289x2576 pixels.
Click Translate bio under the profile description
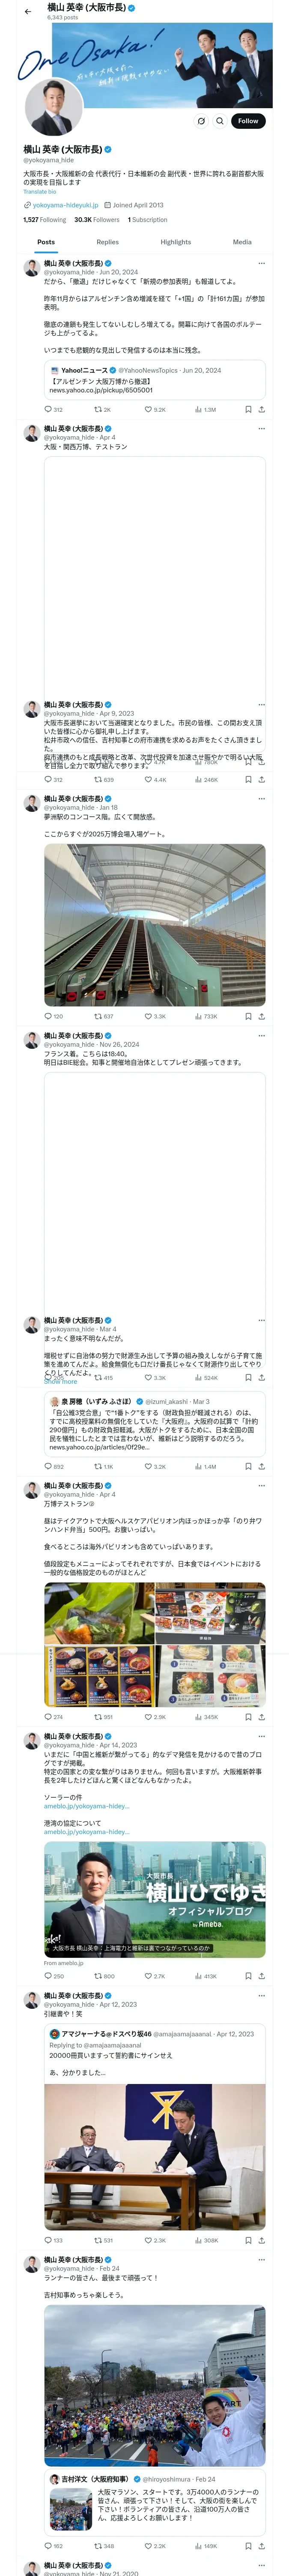click(40, 191)
